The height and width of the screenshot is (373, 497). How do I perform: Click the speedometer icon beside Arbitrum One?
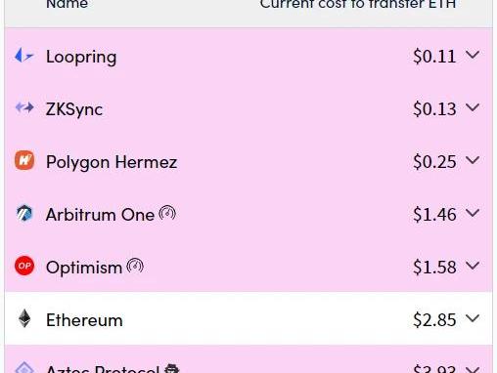[x=167, y=213]
